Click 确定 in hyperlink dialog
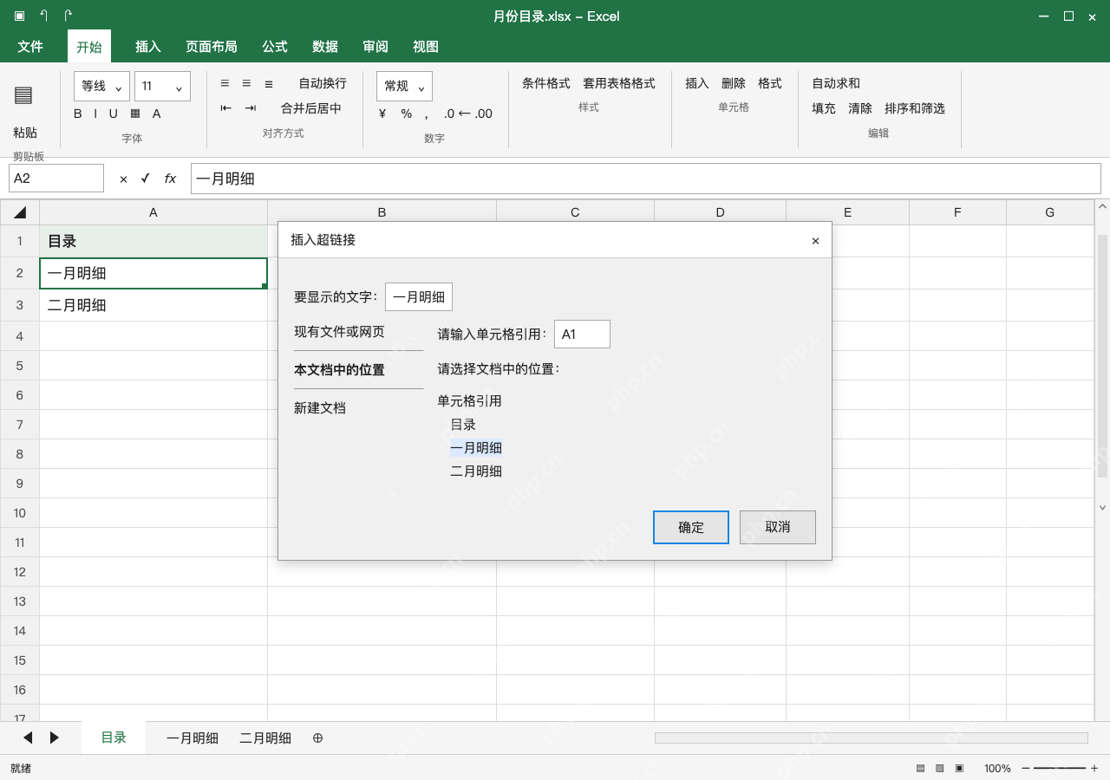 point(691,527)
